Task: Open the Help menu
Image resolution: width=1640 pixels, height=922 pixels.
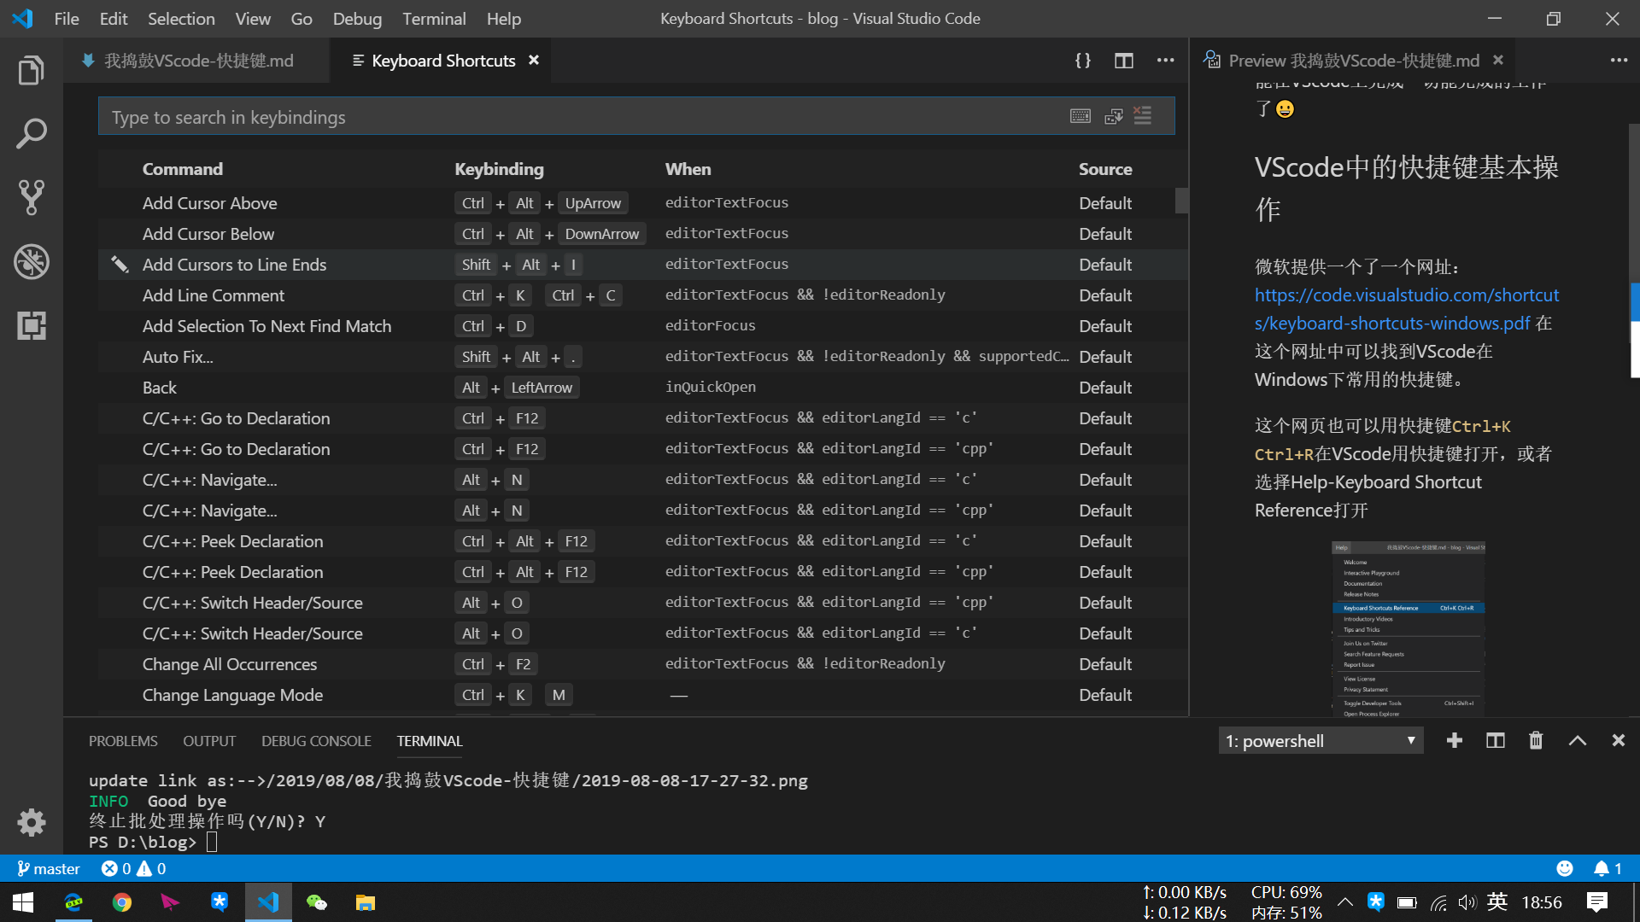Action: tap(503, 19)
